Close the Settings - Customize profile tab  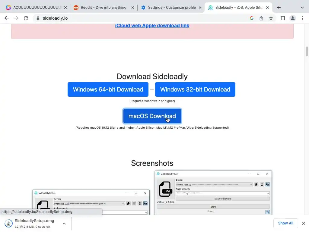200,8
